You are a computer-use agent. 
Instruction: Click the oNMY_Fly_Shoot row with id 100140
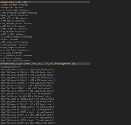pyautogui.click(x=27, y=117)
